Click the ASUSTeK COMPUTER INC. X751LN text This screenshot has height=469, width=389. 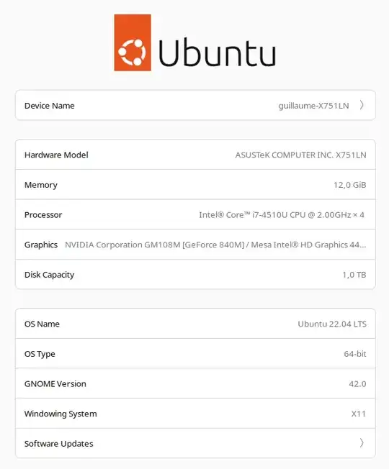tap(300, 155)
